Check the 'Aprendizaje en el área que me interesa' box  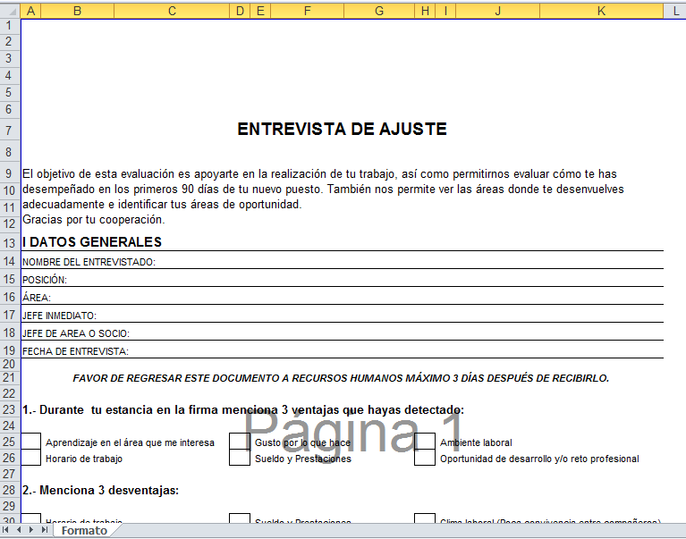30,442
